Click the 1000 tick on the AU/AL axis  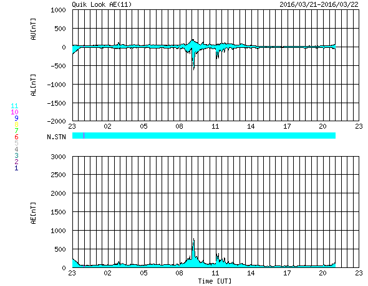(x=58, y=10)
